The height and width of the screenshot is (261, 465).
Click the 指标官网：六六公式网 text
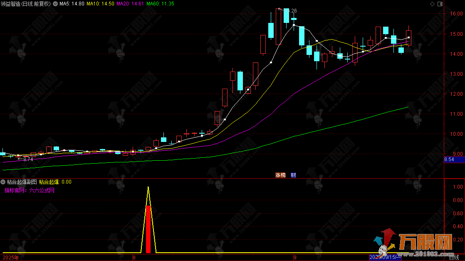(30, 190)
